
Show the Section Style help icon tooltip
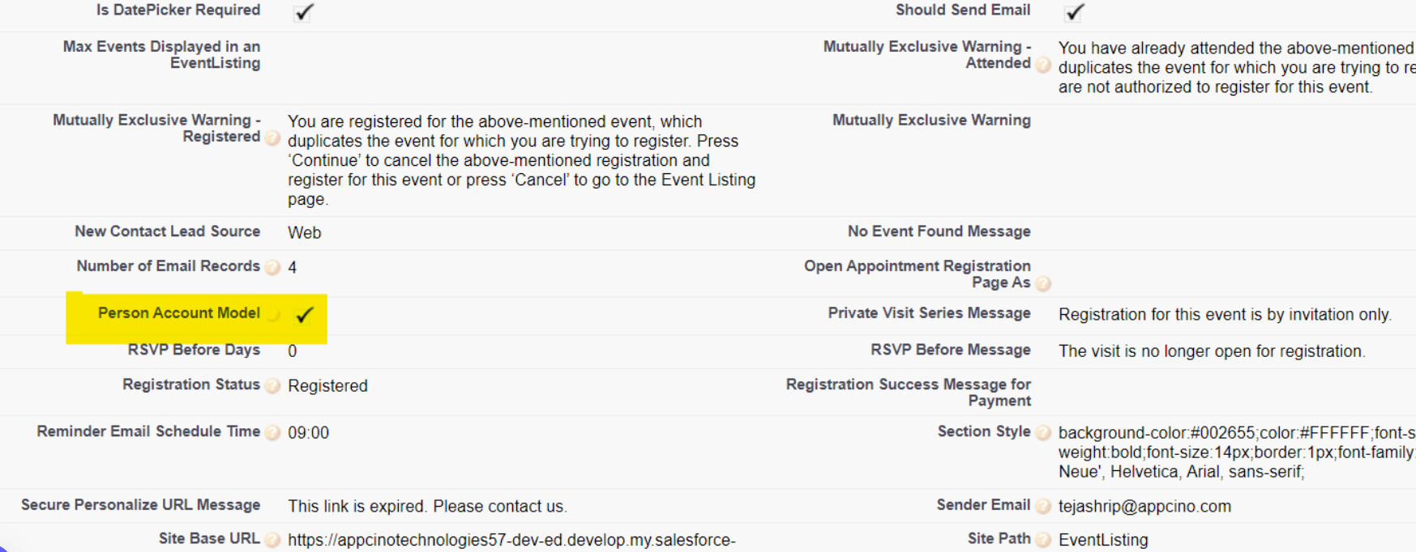pyautogui.click(x=1043, y=432)
